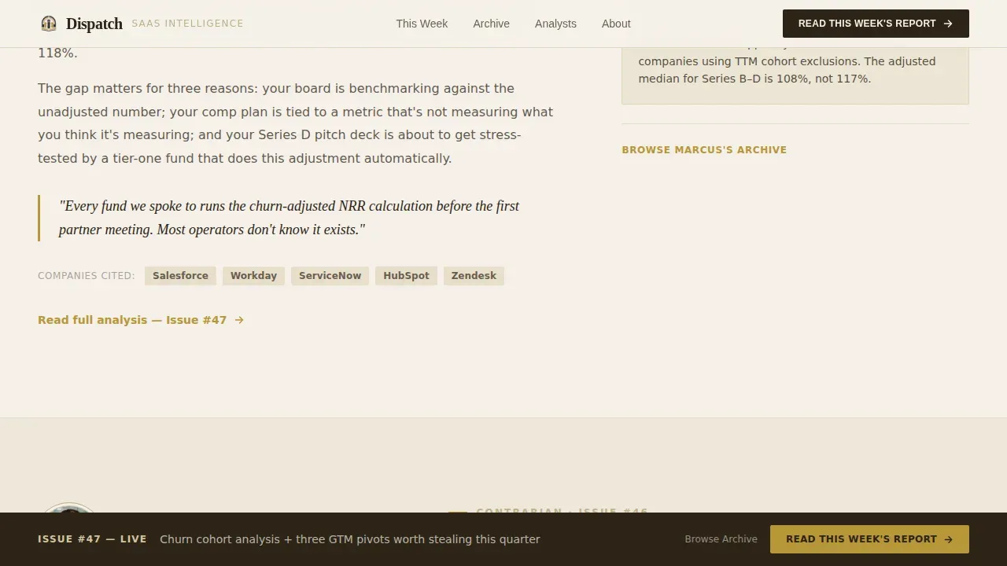Click header Read This Week's Report button
Image resolution: width=1007 pixels, height=566 pixels.
[876, 24]
